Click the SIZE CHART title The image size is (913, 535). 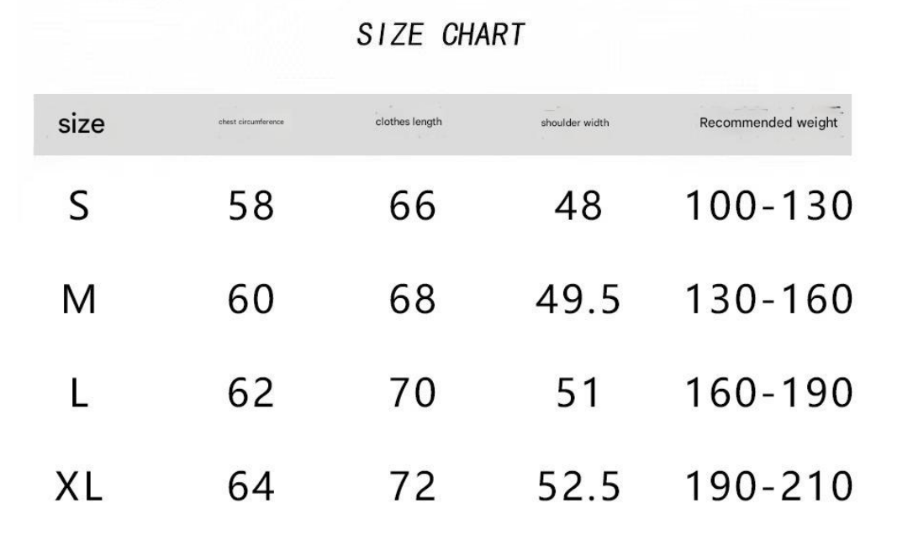click(441, 35)
